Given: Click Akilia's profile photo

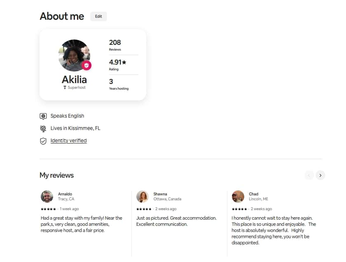Looking at the screenshot, I should (74, 55).
